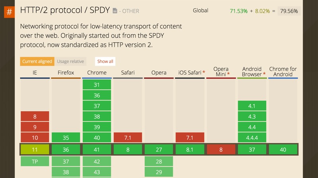Click the Global usage label

(x=200, y=10)
